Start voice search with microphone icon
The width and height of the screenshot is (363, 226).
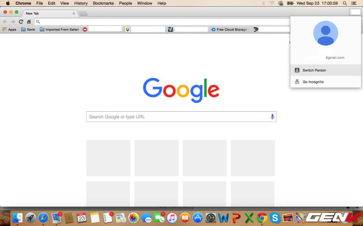click(x=272, y=116)
